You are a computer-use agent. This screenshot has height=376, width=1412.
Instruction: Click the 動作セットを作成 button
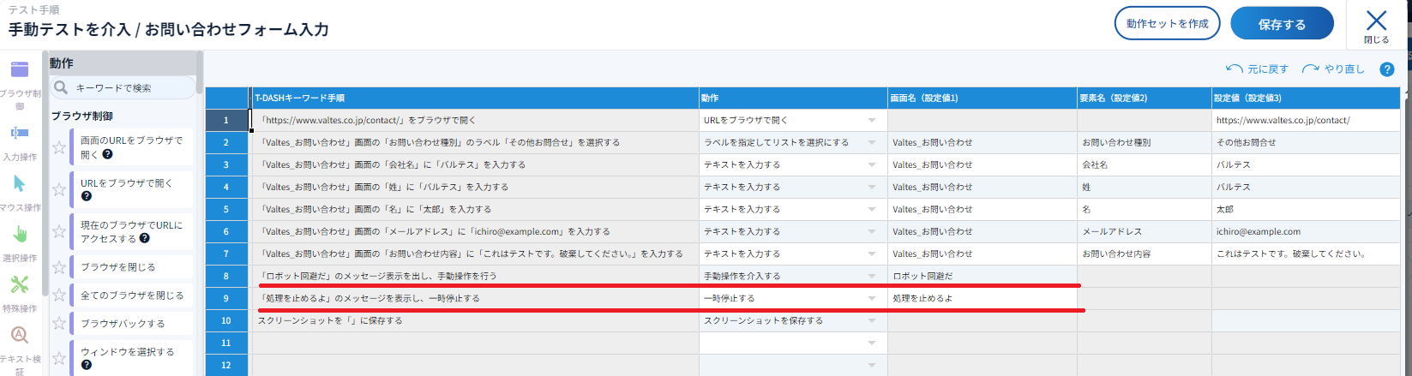pyautogui.click(x=1167, y=23)
